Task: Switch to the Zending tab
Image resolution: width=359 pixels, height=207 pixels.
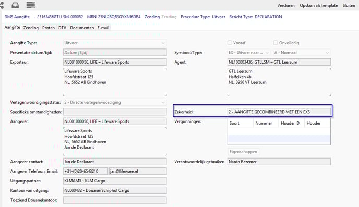Action: [31, 28]
